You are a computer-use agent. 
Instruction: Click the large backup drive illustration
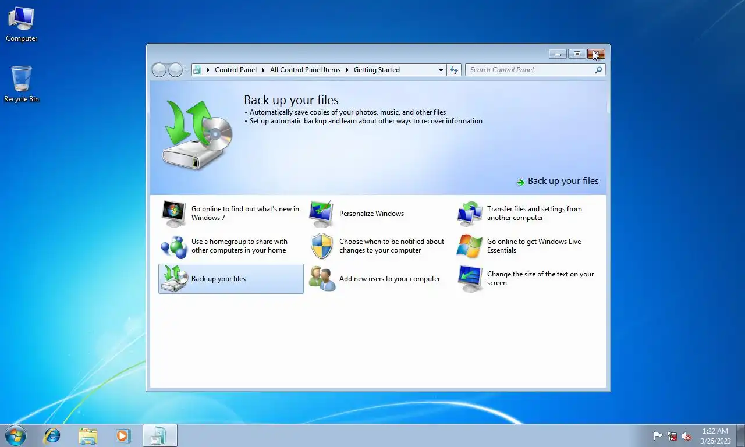[x=197, y=134]
